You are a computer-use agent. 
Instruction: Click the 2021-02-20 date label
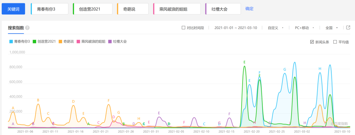coord(252,131)
